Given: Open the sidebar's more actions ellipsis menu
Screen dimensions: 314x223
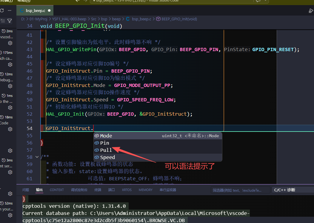Looking at the screenshot, I should click(10, 10).
